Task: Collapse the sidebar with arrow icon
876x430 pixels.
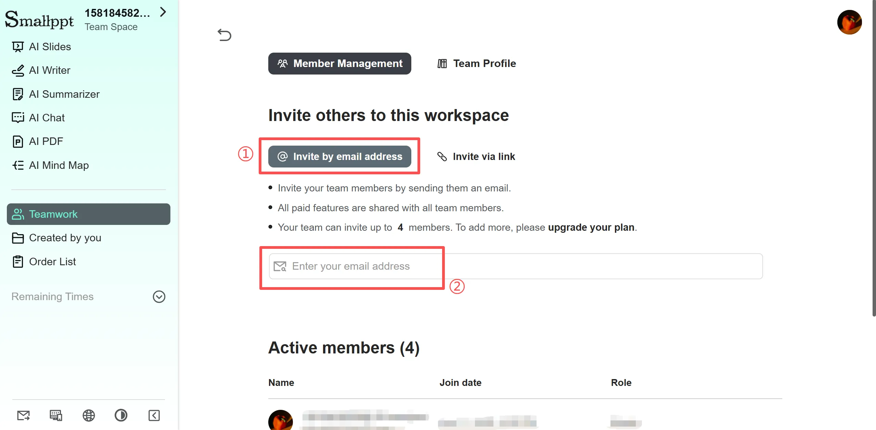Action: pos(154,415)
